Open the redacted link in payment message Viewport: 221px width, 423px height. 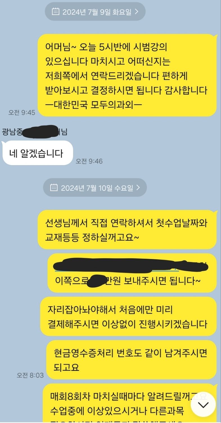(131, 266)
